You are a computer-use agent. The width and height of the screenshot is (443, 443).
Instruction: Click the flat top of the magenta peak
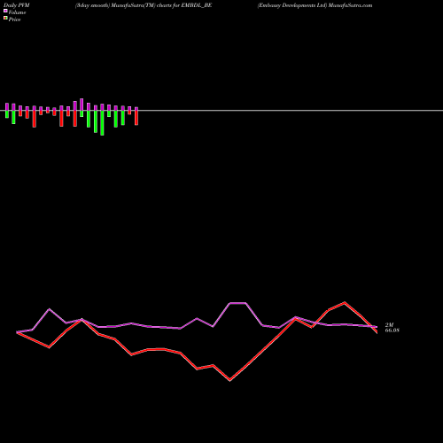237,303
